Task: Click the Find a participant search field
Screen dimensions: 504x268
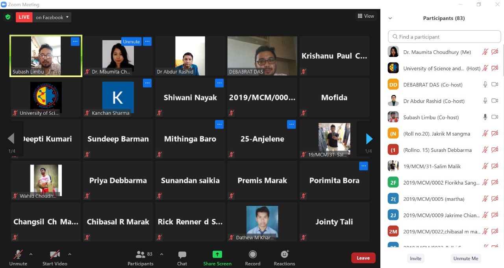Action: [444, 37]
